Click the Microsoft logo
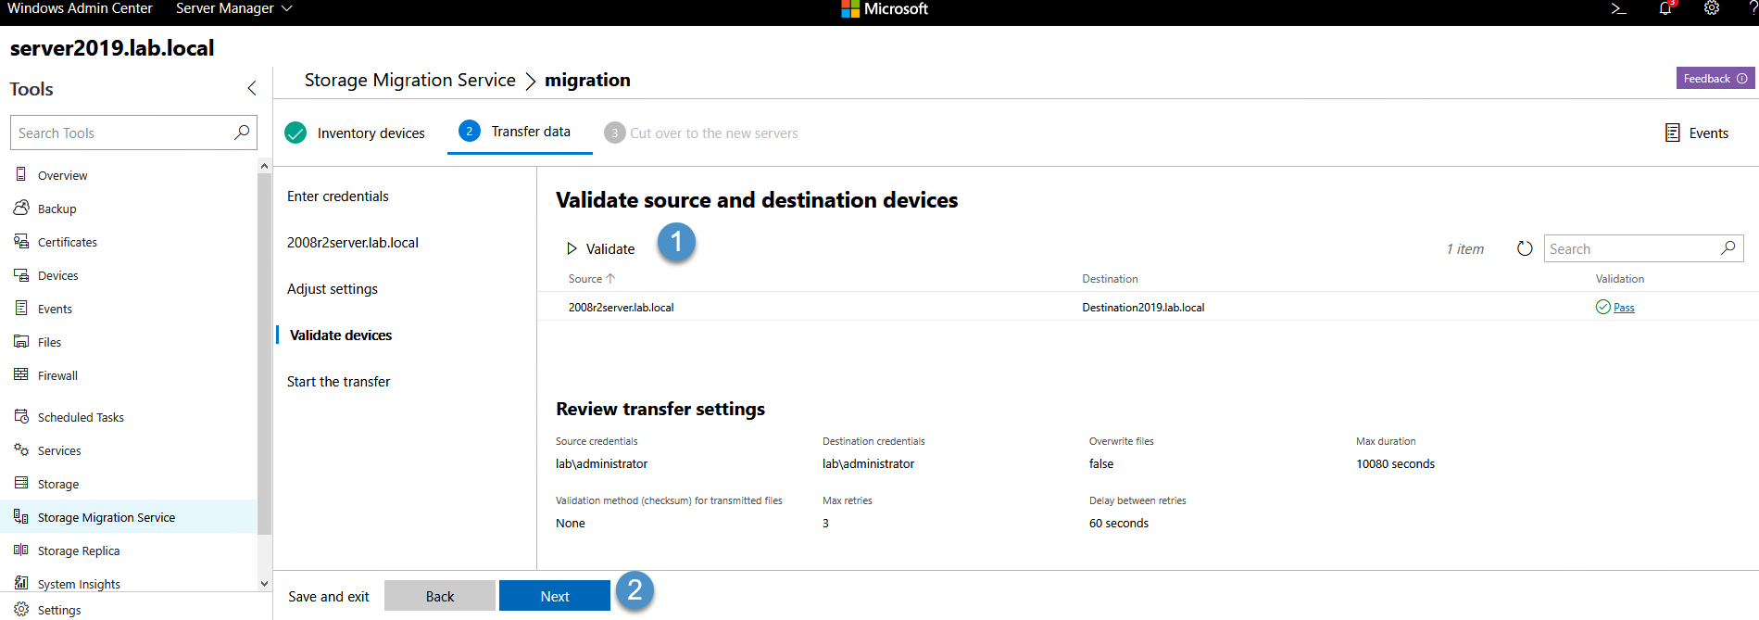This screenshot has width=1759, height=620. point(850,9)
